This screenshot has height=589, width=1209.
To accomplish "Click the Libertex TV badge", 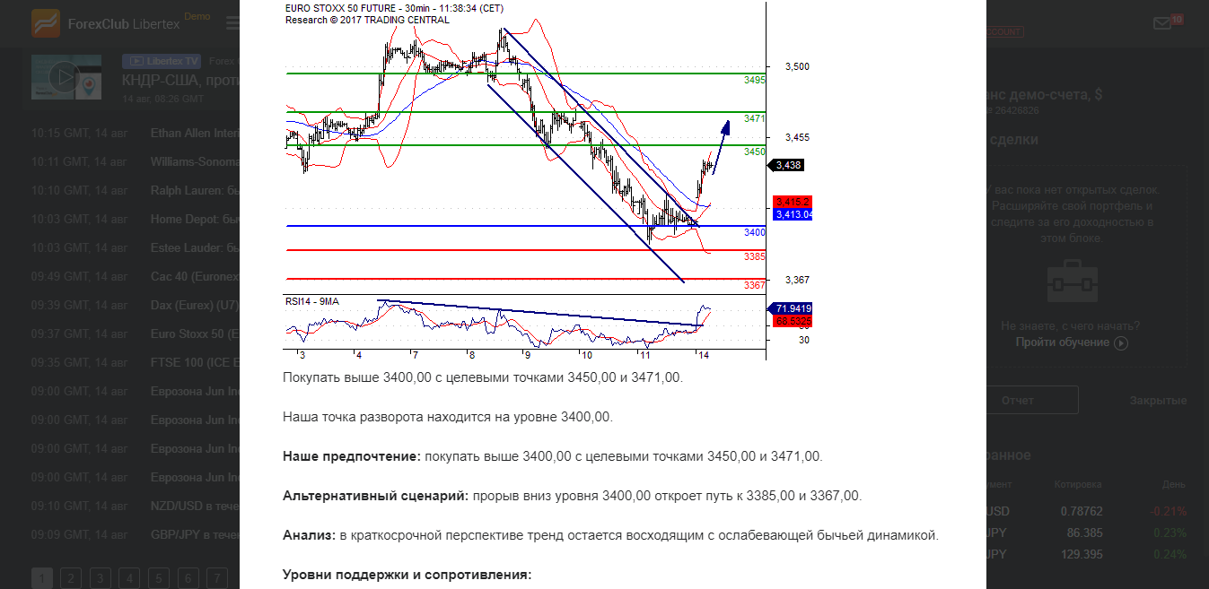I will (x=162, y=61).
